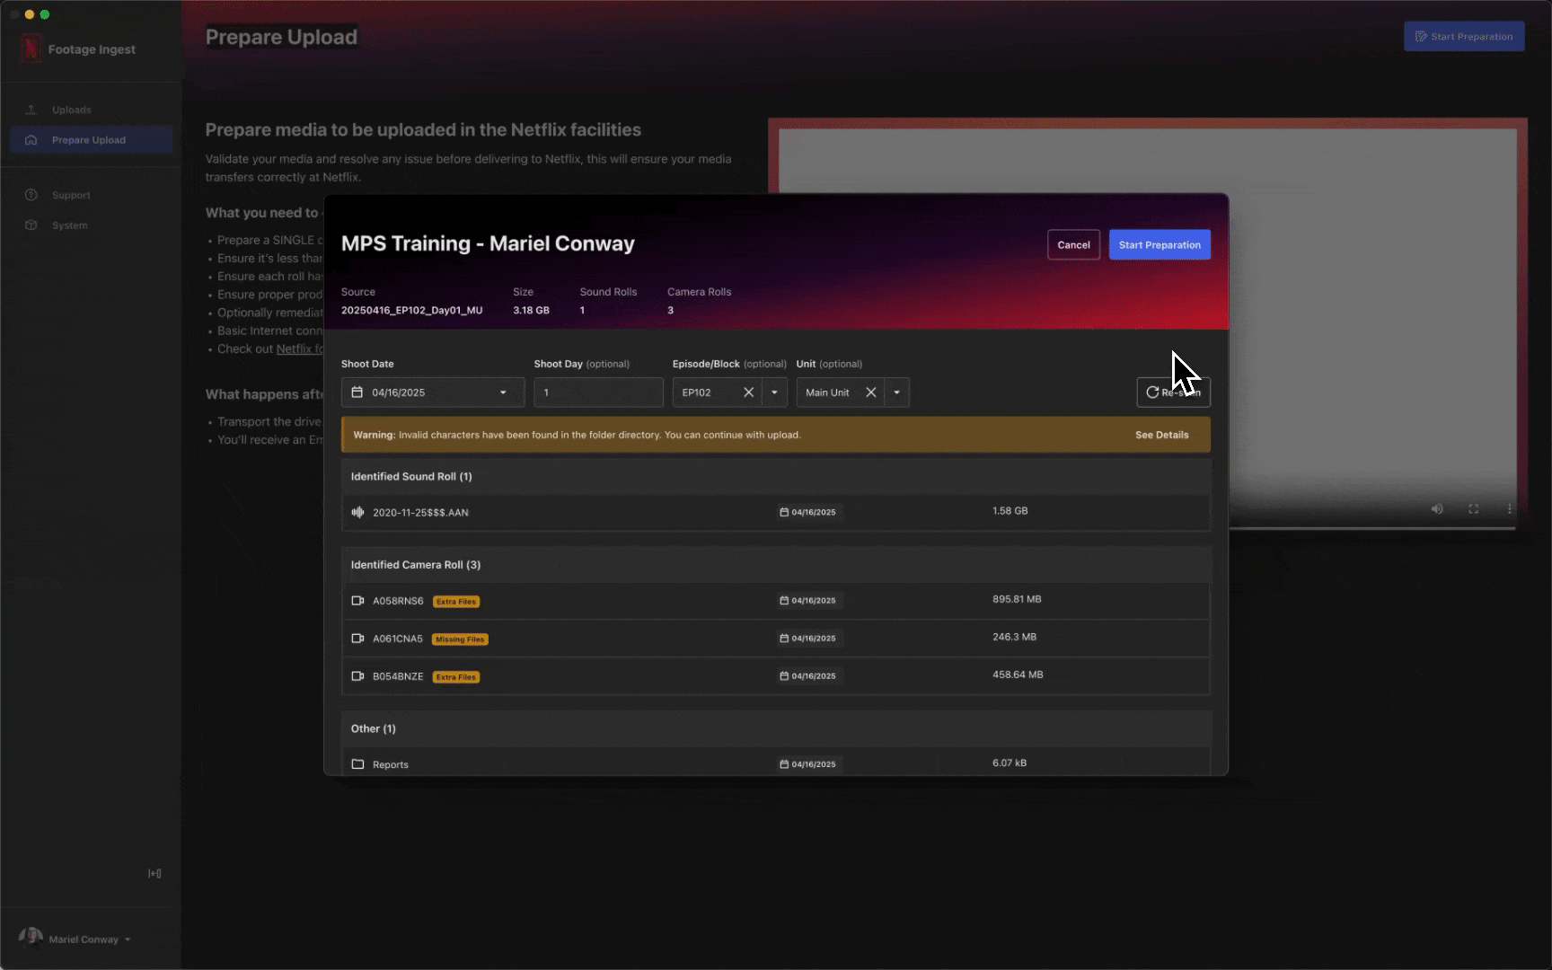Click the 3.18 GB size value
The width and height of the screenshot is (1552, 970).
[x=531, y=310]
